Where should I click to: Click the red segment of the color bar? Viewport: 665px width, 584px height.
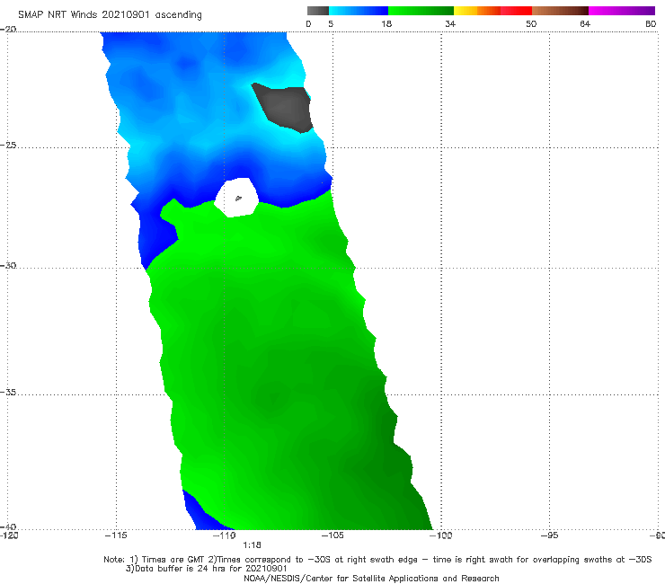pyautogui.click(x=517, y=11)
